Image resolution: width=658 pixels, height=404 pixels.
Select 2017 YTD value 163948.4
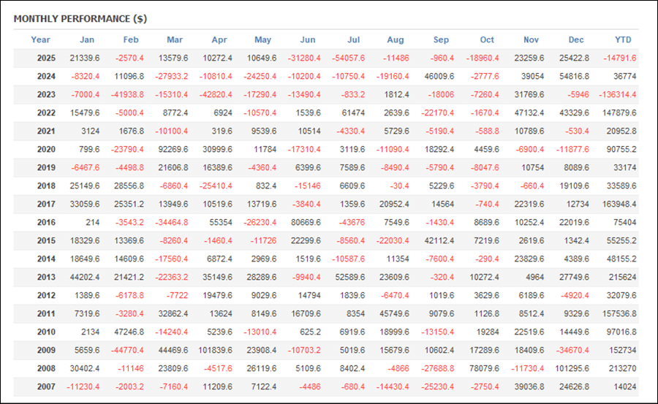616,204
